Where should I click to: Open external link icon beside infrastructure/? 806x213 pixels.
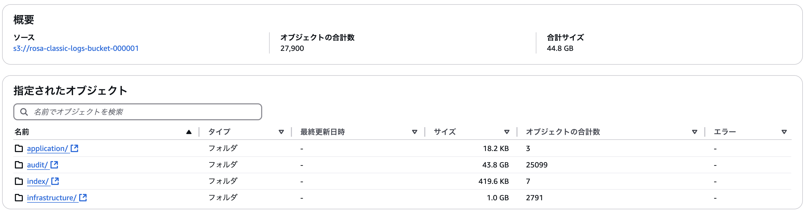click(x=83, y=197)
